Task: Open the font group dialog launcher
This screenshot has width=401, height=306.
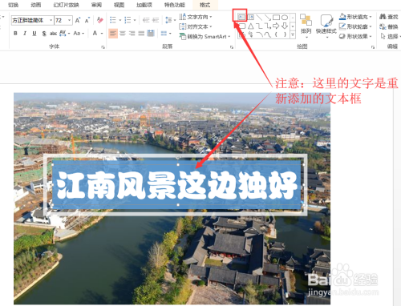Action: pos(103,47)
